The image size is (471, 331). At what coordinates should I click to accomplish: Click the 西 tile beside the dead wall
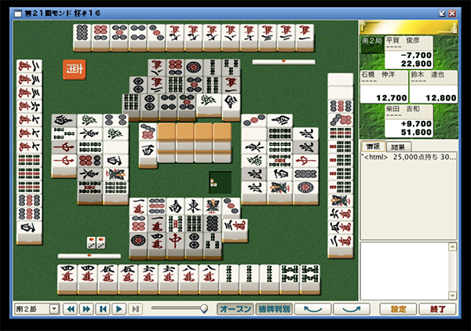[x=148, y=153]
